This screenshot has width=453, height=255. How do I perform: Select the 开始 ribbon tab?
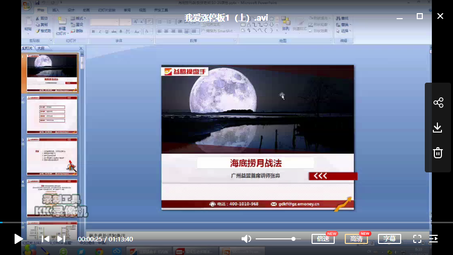(x=40, y=10)
